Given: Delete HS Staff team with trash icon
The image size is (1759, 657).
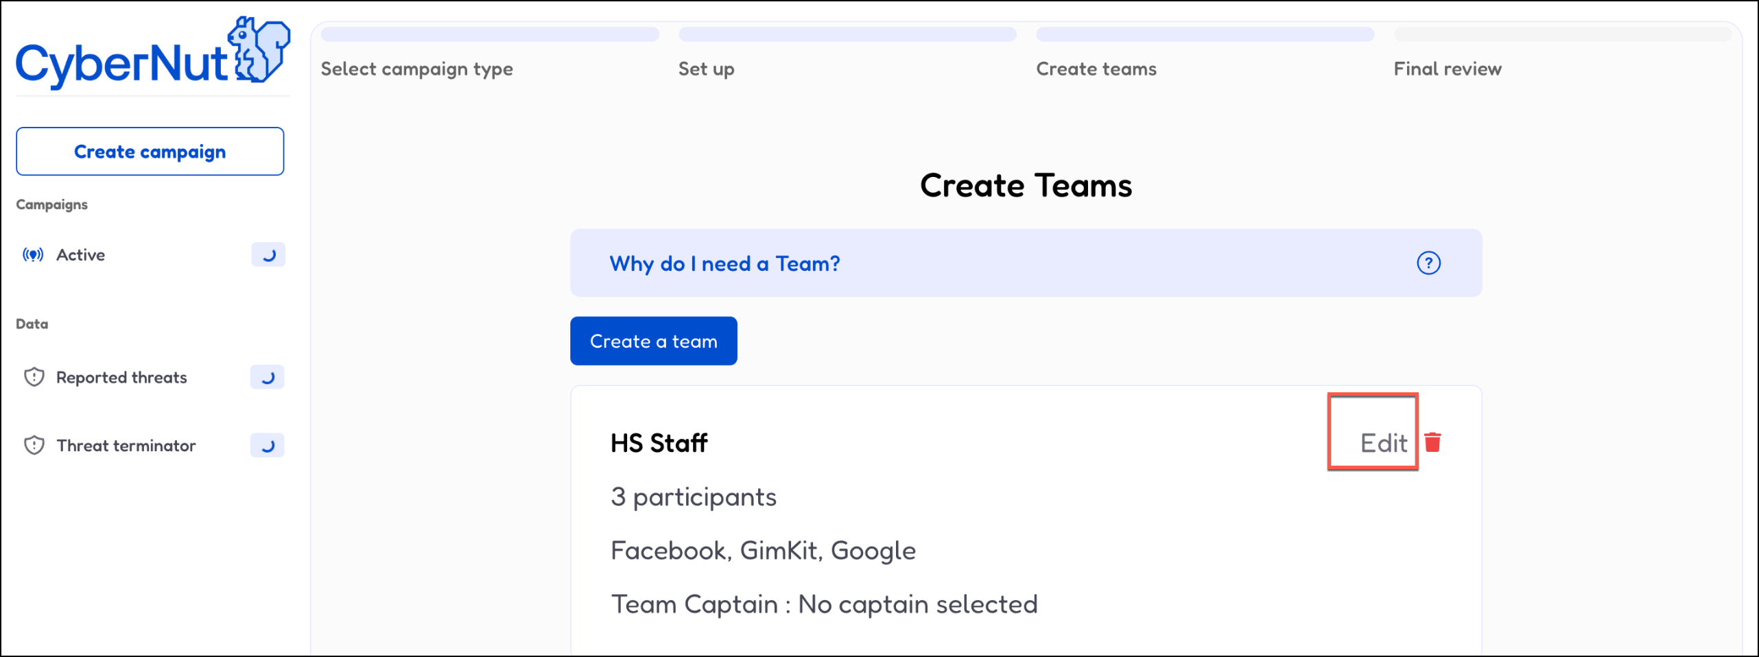Looking at the screenshot, I should [x=1432, y=442].
